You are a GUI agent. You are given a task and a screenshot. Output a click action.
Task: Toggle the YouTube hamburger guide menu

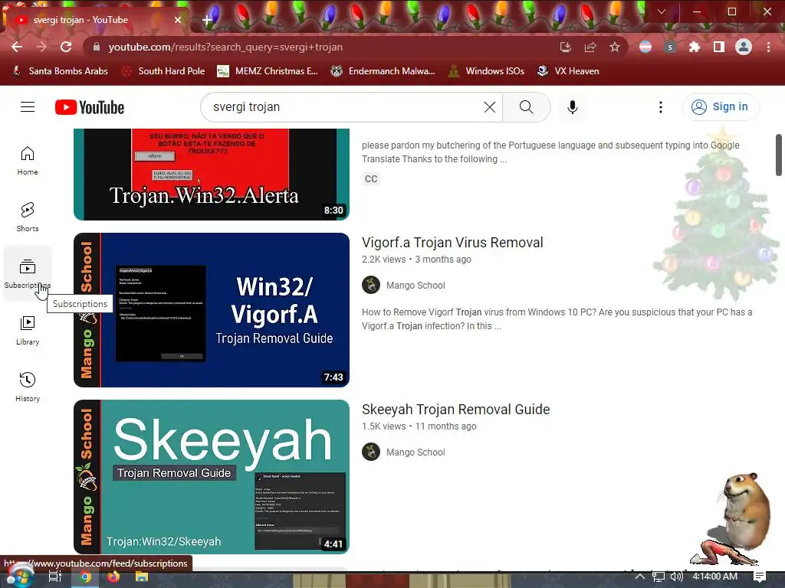(28, 107)
